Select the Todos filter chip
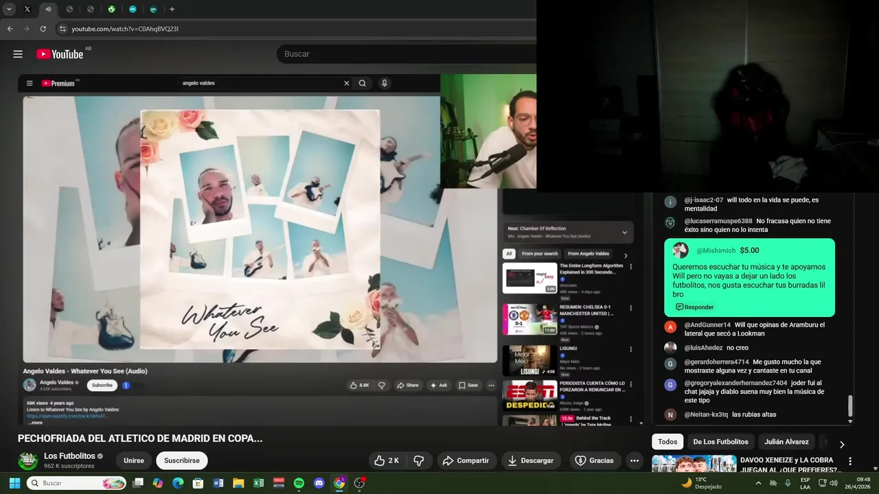This screenshot has height=494, width=879. [667, 442]
